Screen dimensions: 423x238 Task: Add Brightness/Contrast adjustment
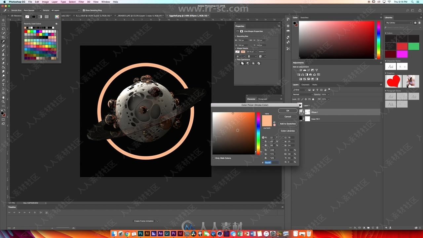[300, 70]
